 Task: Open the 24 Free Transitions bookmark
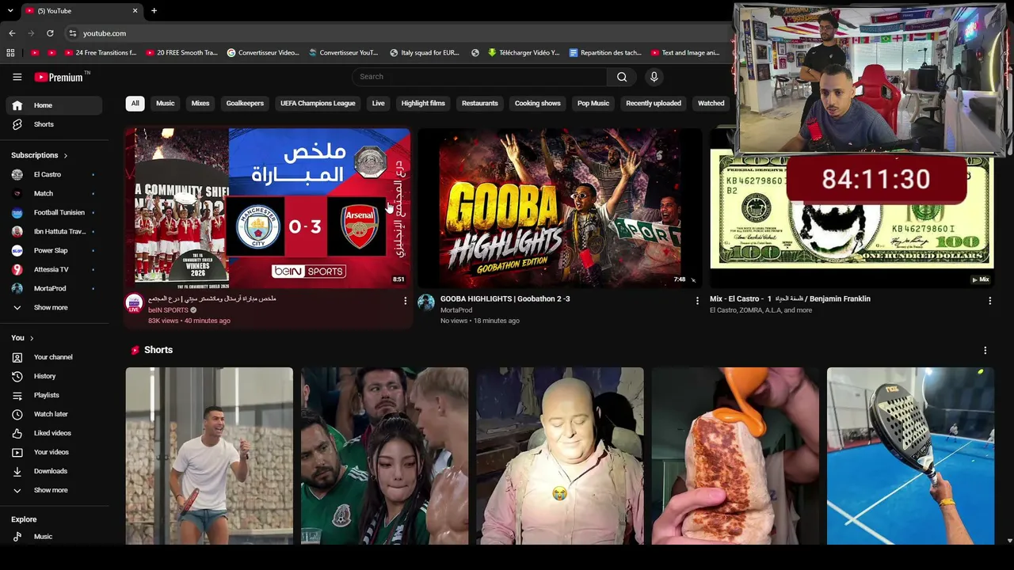pyautogui.click(x=100, y=53)
